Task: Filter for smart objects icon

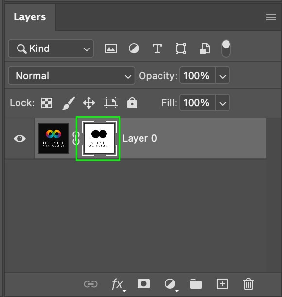Action: (205, 49)
